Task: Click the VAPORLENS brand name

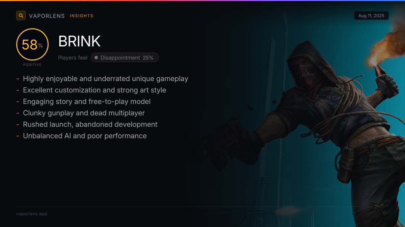Action: click(47, 16)
